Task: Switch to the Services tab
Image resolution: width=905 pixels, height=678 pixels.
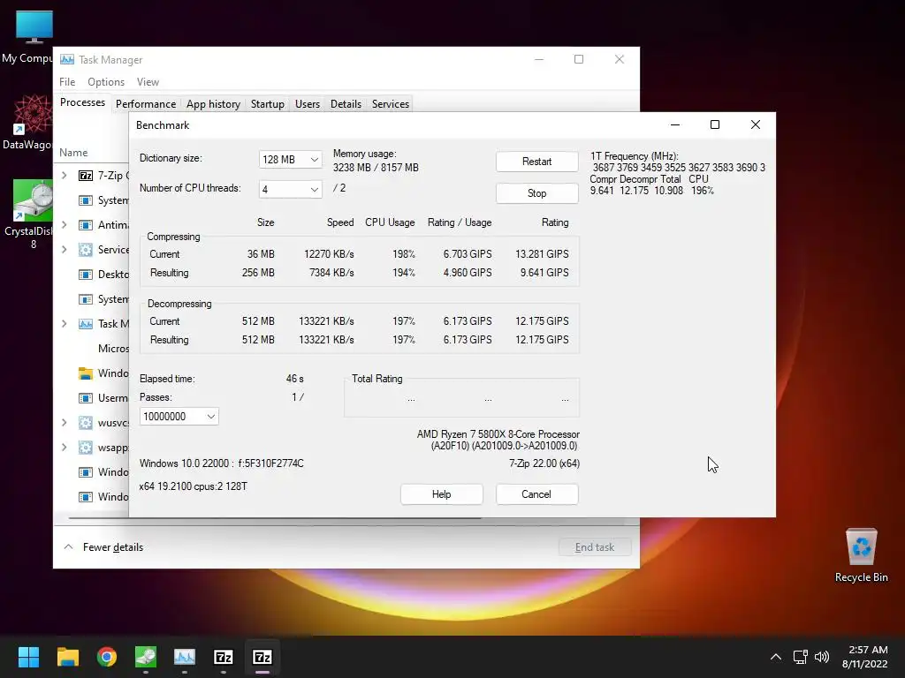Action: point(390,104)
